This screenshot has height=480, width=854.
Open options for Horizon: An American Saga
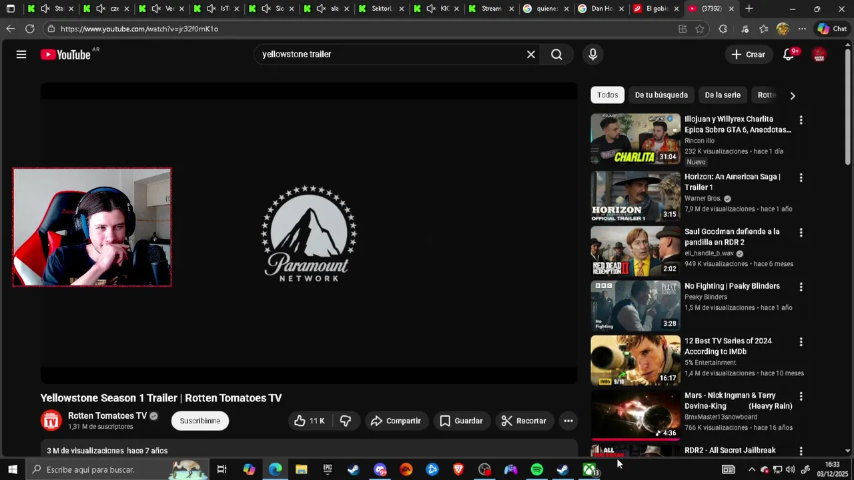pos(801,178)
